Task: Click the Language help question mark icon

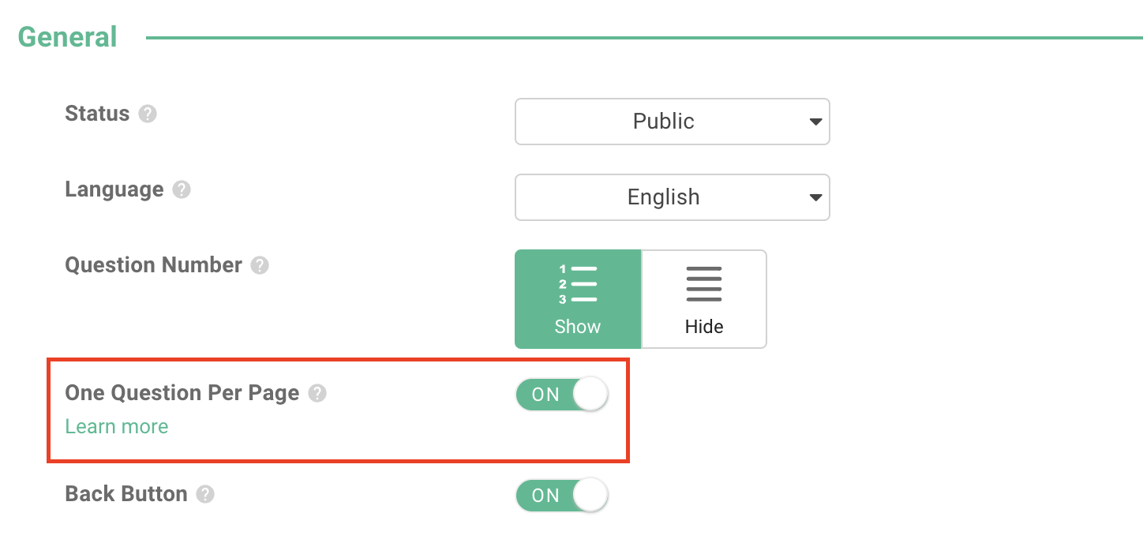Action: pos(179,189)
